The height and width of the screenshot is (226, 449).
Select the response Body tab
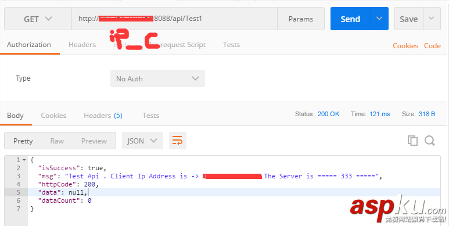pos(16,116)
